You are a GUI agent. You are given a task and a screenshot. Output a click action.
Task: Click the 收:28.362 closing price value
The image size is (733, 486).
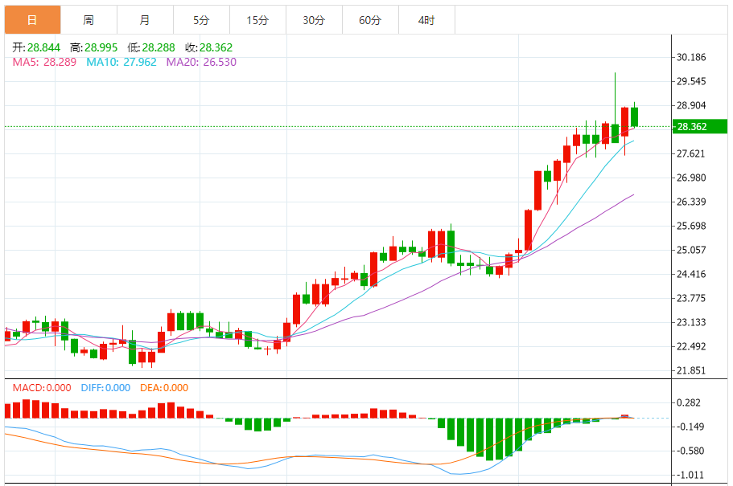(x=208, y=47)
